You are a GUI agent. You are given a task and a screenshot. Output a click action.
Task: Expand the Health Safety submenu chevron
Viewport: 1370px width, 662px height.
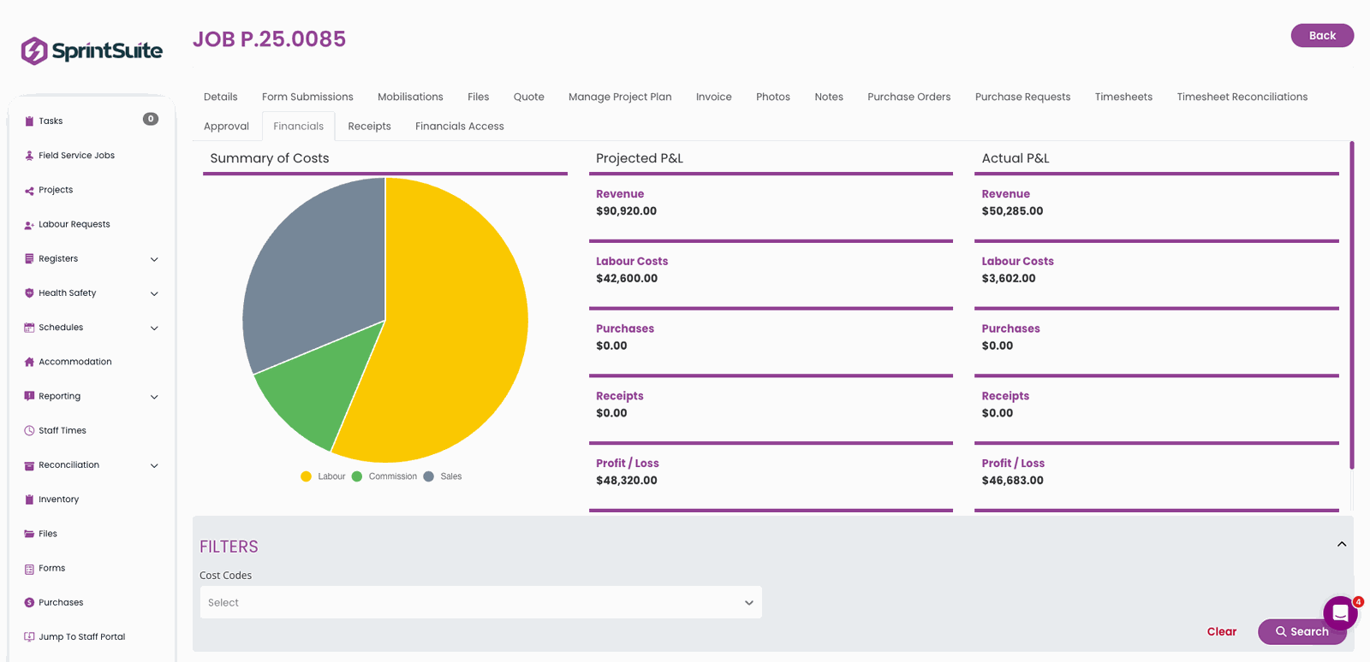(x=154, y=293)
